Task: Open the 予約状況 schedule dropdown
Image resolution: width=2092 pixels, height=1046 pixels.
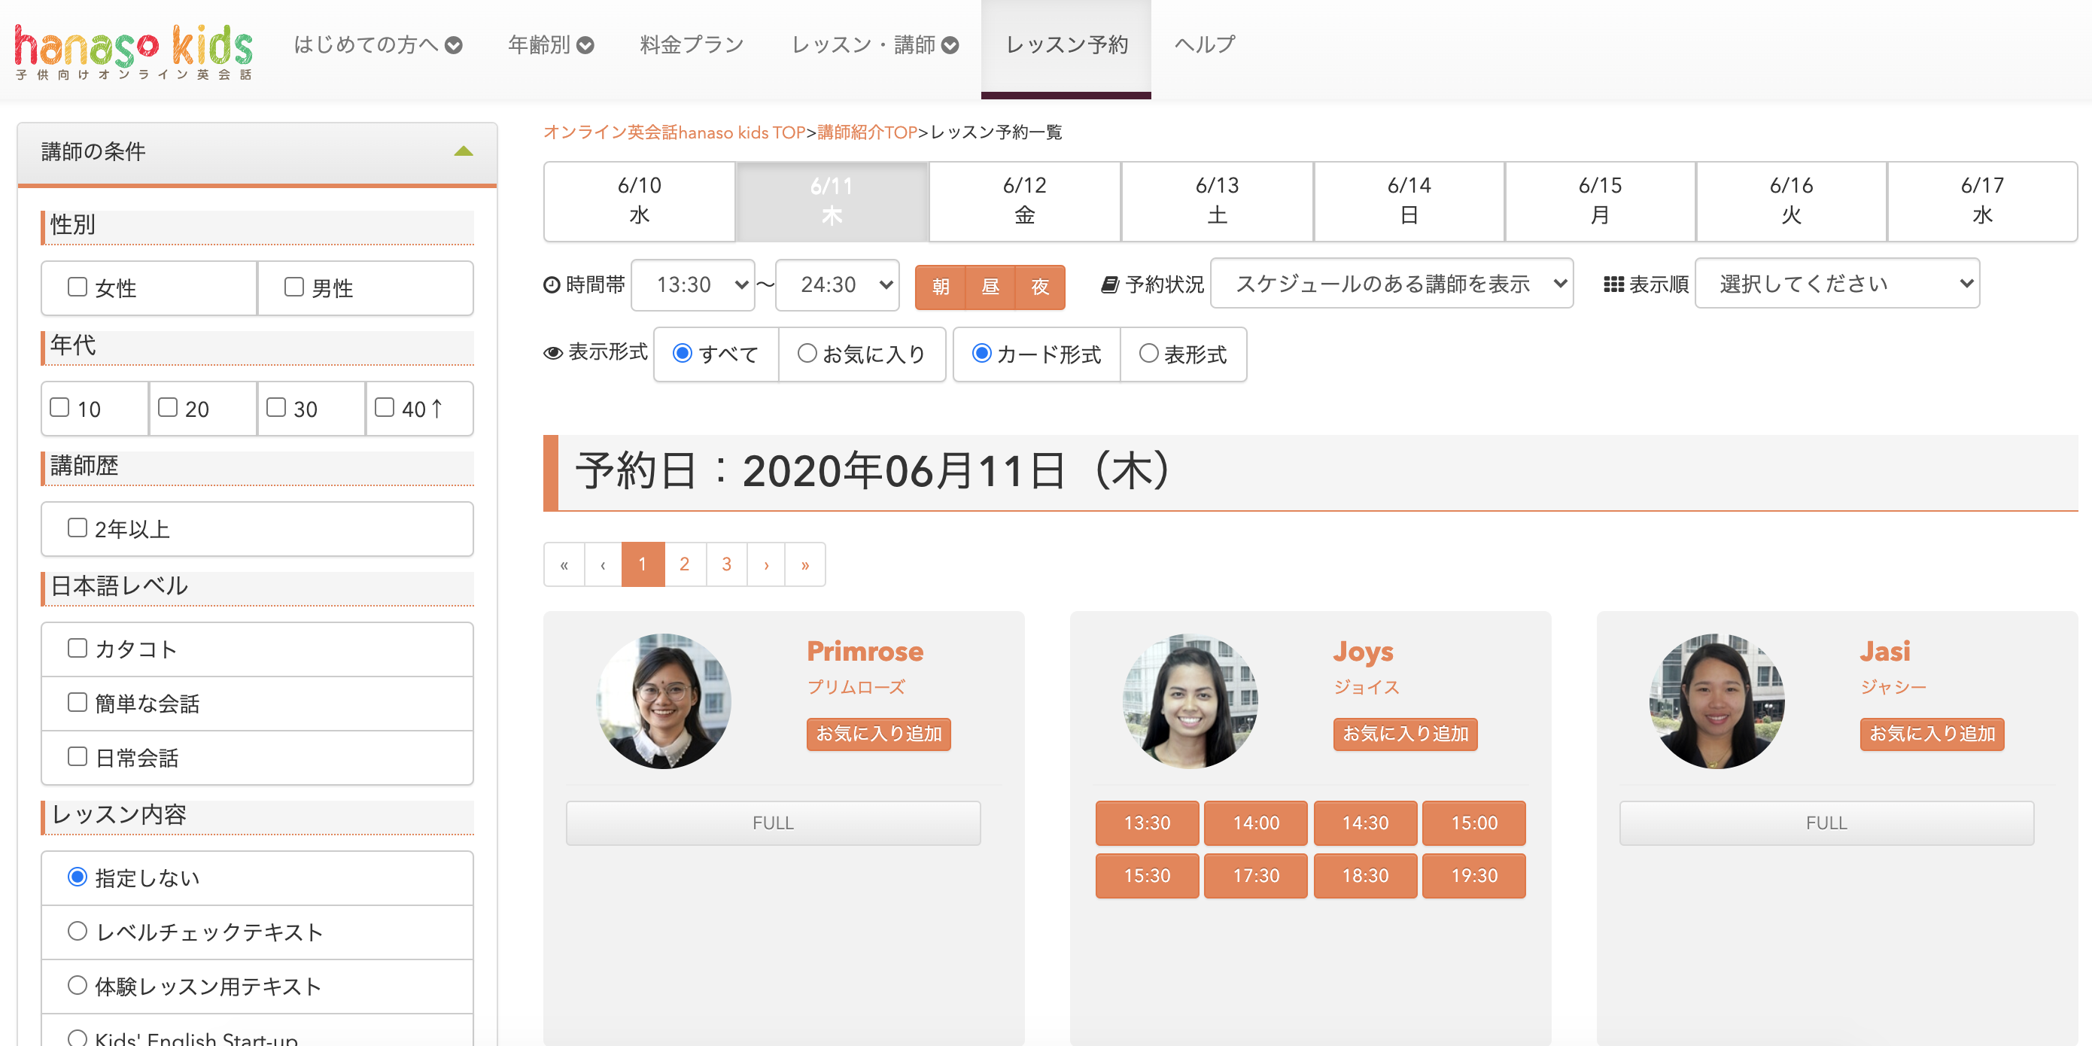Action: (x=1391, y=284)
